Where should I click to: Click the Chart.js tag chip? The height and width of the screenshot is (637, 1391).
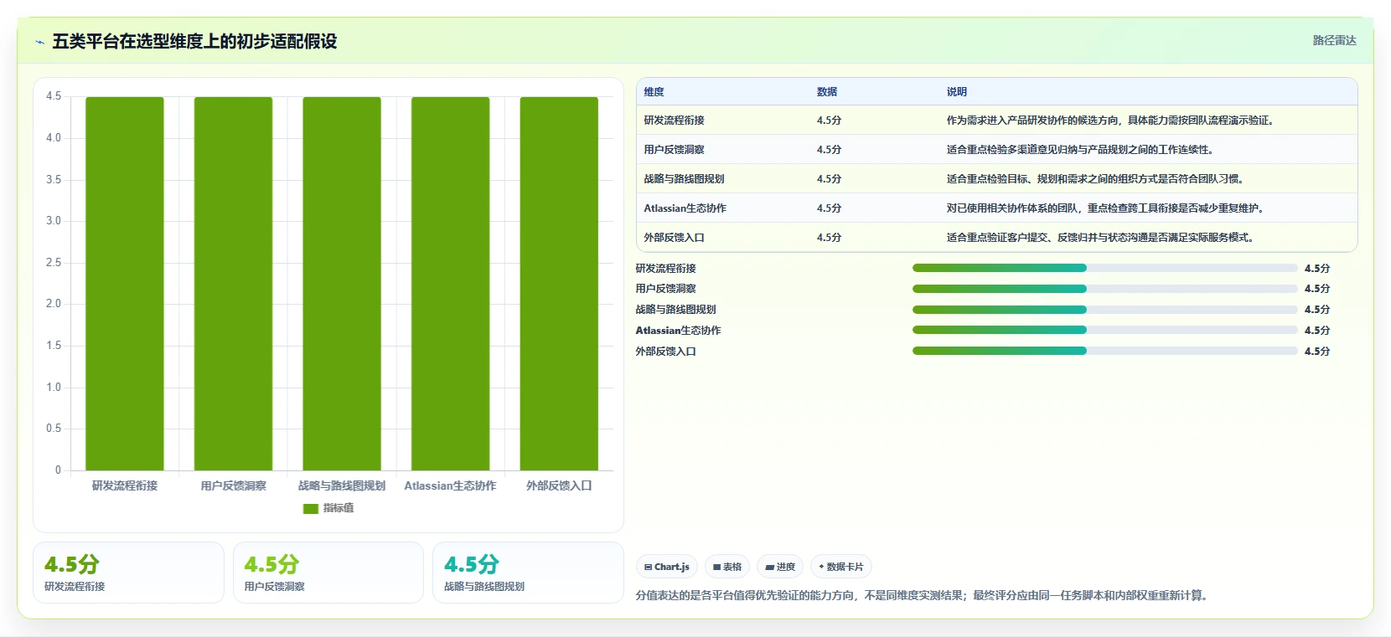pos(667,567)
